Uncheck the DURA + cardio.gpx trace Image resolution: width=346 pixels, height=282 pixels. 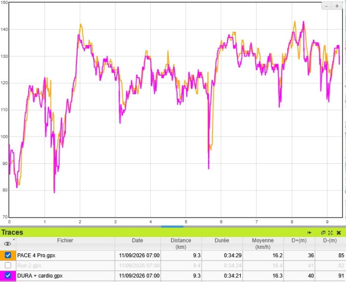pyautogui.click(x=8, y=276)
